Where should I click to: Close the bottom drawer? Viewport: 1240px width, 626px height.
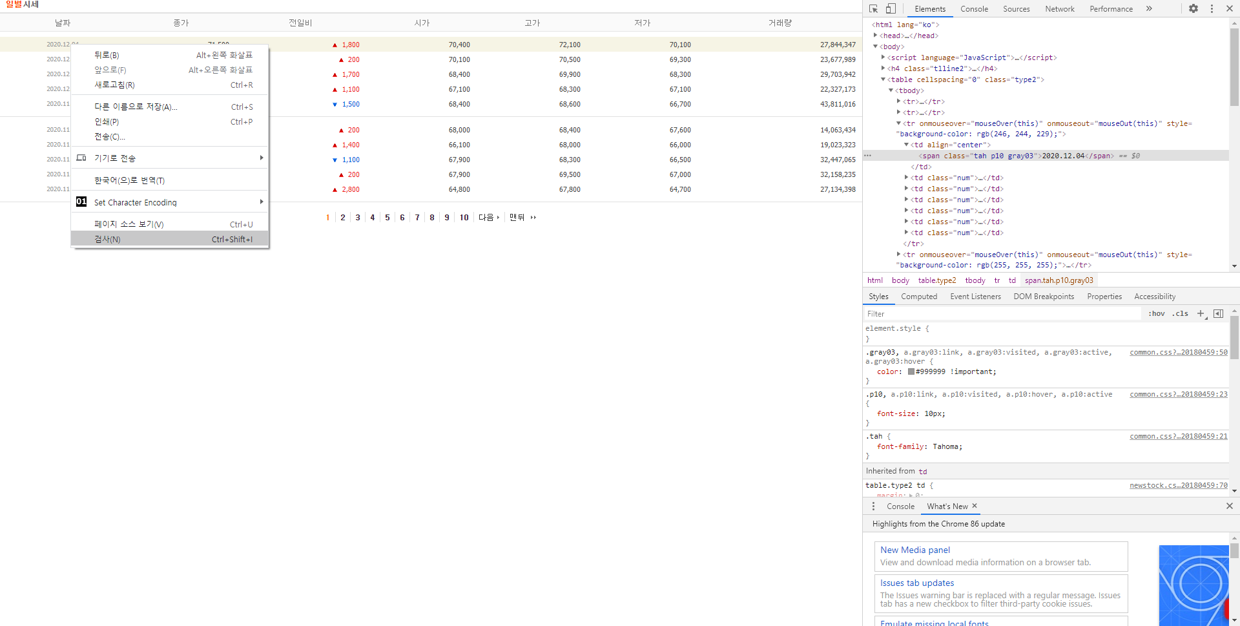1230,506
